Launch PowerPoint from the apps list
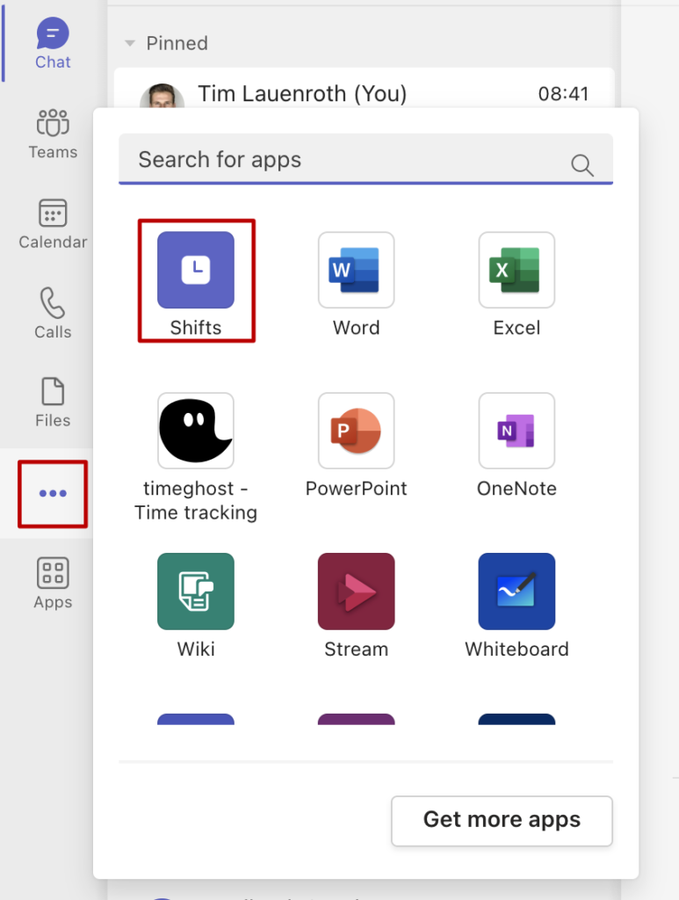This screenshot has width=679, height=900. pos(356,431)
